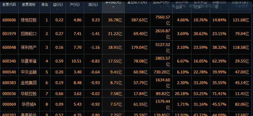
Task: Click net profit value 18.91亿
Action: [115, 47]
